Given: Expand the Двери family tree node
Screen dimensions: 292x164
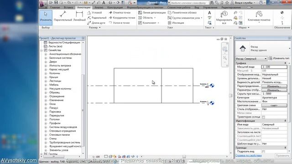Looking at the screenshot, I should point(46,62).
